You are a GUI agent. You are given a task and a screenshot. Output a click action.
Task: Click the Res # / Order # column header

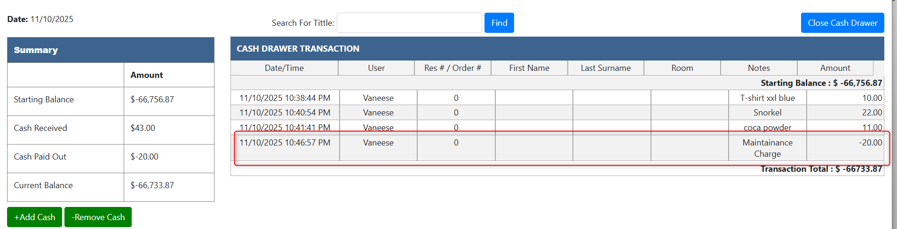(452, 68)
